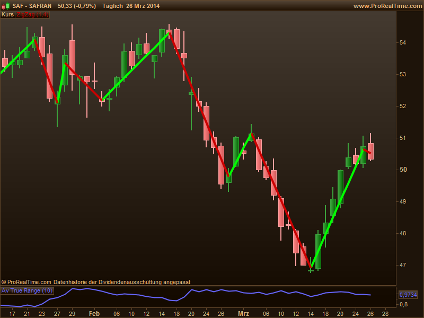Click the ProRealTime.com copyright dividend notice

pos(96,282)
